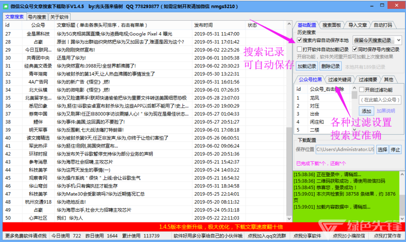
Task: Select the 公众号拉黑 tab
Action: [x=310, y=80]
